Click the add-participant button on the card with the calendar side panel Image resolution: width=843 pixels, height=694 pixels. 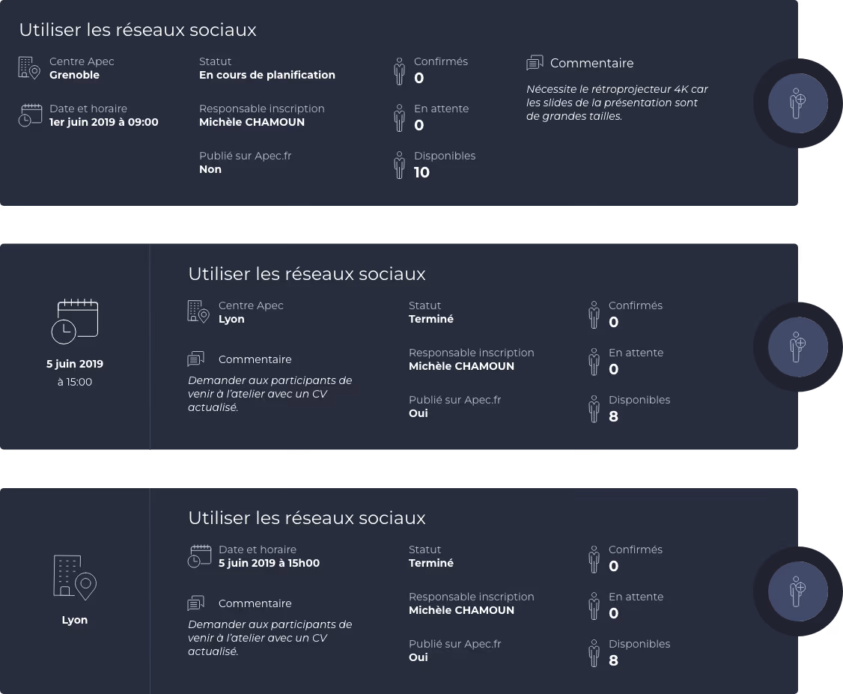pyautogui.click(x=797, y=347)
